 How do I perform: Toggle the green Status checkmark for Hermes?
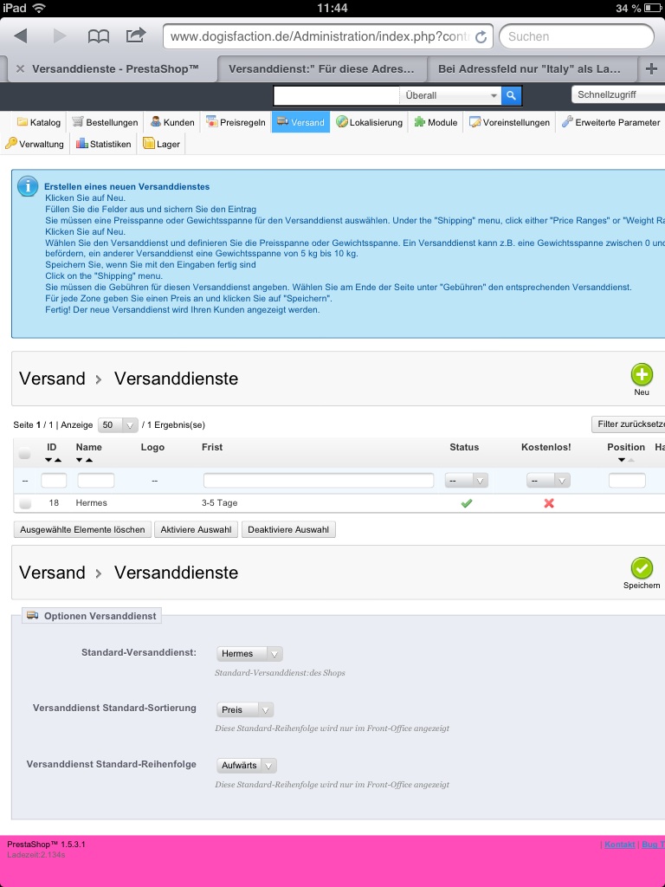point(467,503)
